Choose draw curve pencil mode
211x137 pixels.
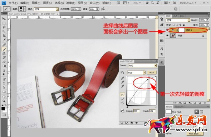tap(122, 99)
